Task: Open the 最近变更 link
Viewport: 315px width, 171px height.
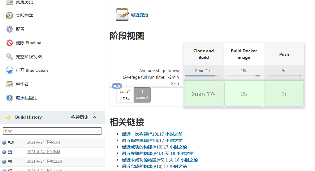Action: 140,15
